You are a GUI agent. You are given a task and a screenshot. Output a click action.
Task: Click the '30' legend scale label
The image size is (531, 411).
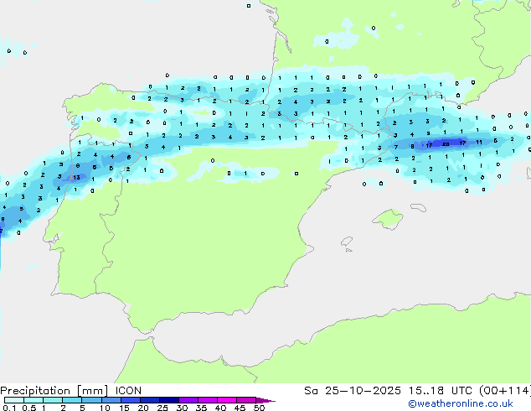(x=182, y=408)
